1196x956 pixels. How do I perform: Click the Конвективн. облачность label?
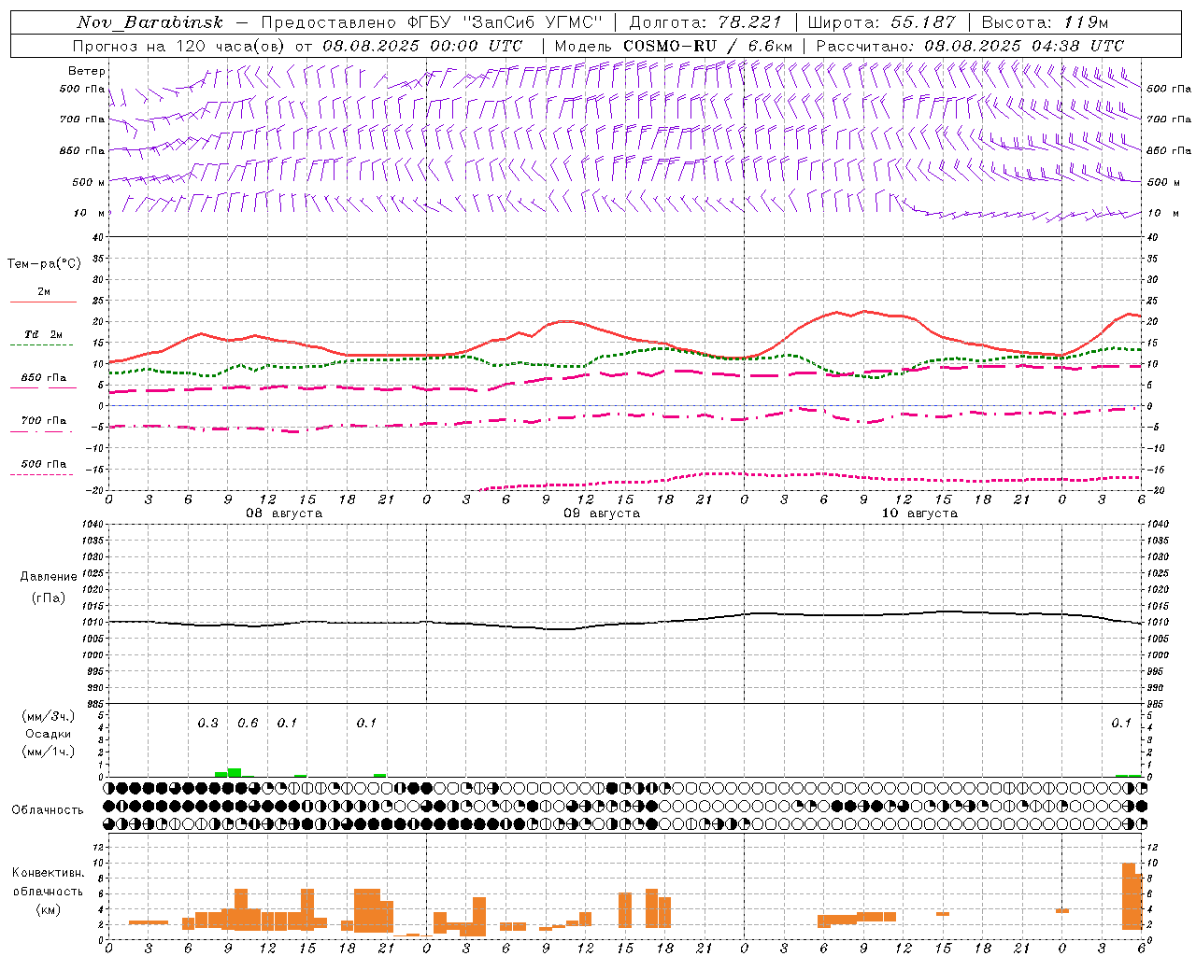pos(48,882)
